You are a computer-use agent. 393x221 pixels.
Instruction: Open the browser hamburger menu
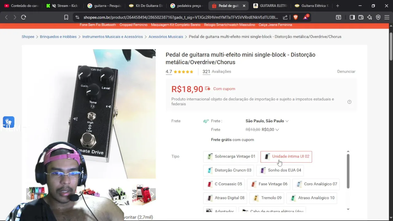point(387,17)
